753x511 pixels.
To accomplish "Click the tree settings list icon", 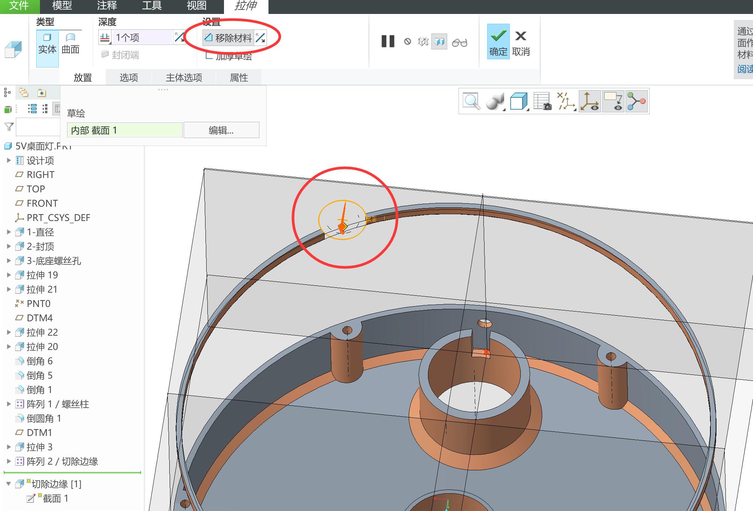I will point(32,109).
